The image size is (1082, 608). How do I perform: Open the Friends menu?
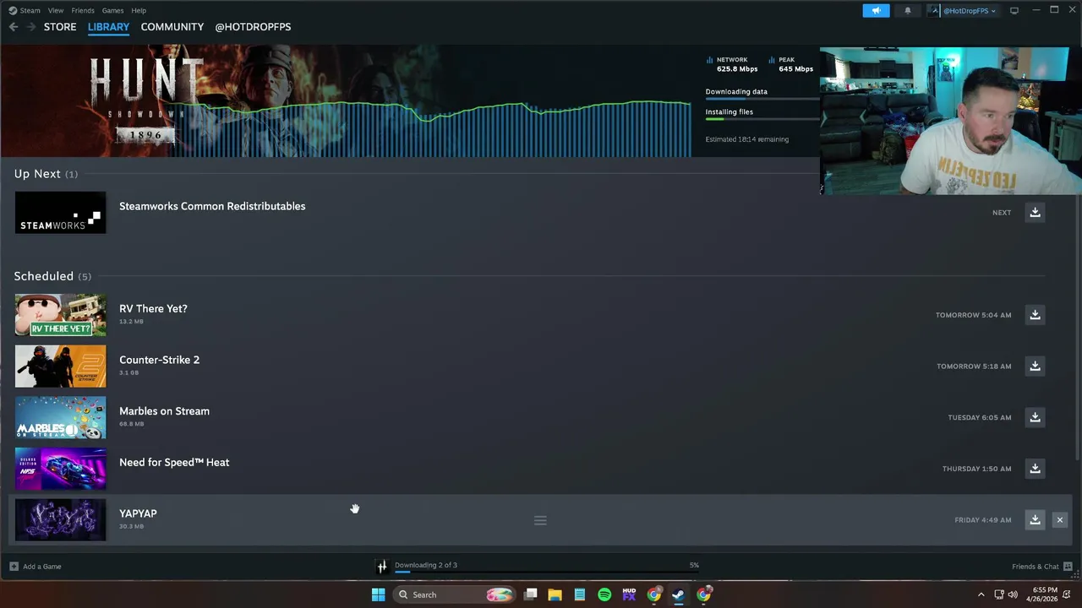tap(83, 10)
